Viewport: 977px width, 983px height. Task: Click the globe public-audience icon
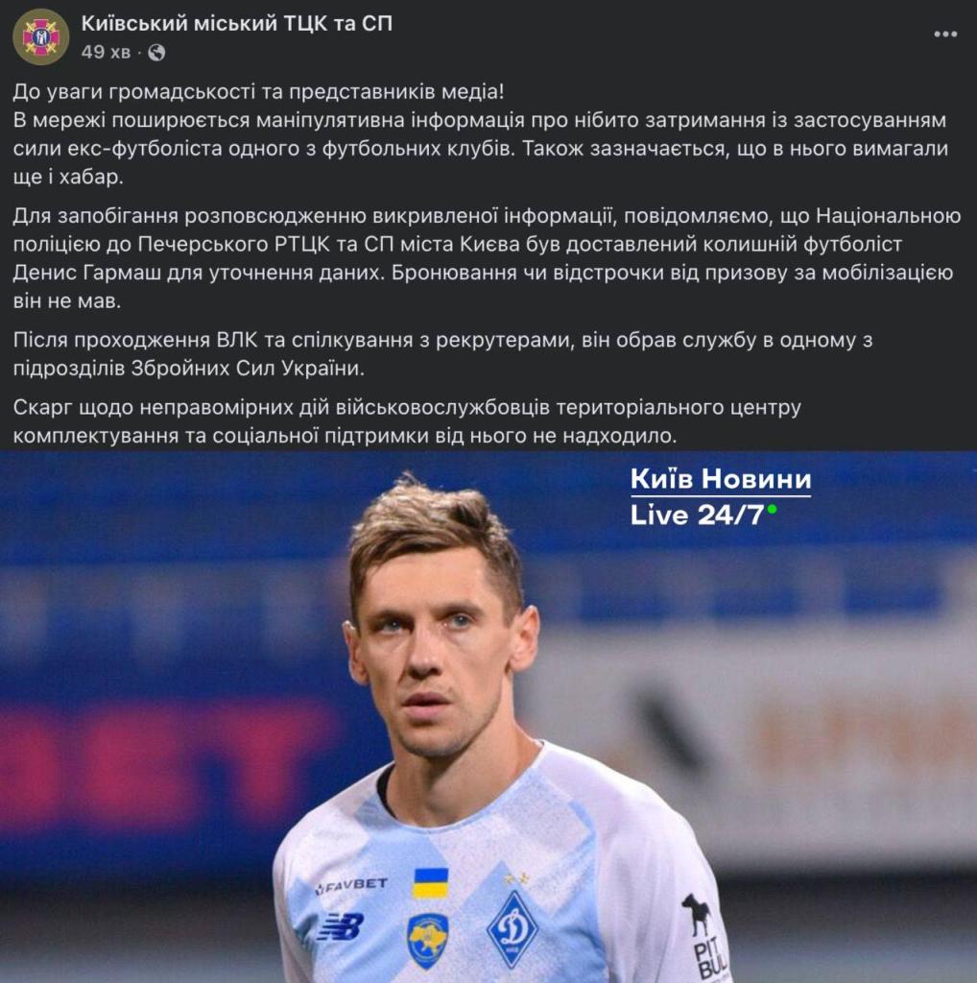[x=156, y=53]
